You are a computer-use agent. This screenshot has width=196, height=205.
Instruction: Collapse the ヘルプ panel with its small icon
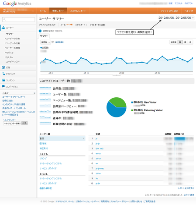tap(34, 93)
